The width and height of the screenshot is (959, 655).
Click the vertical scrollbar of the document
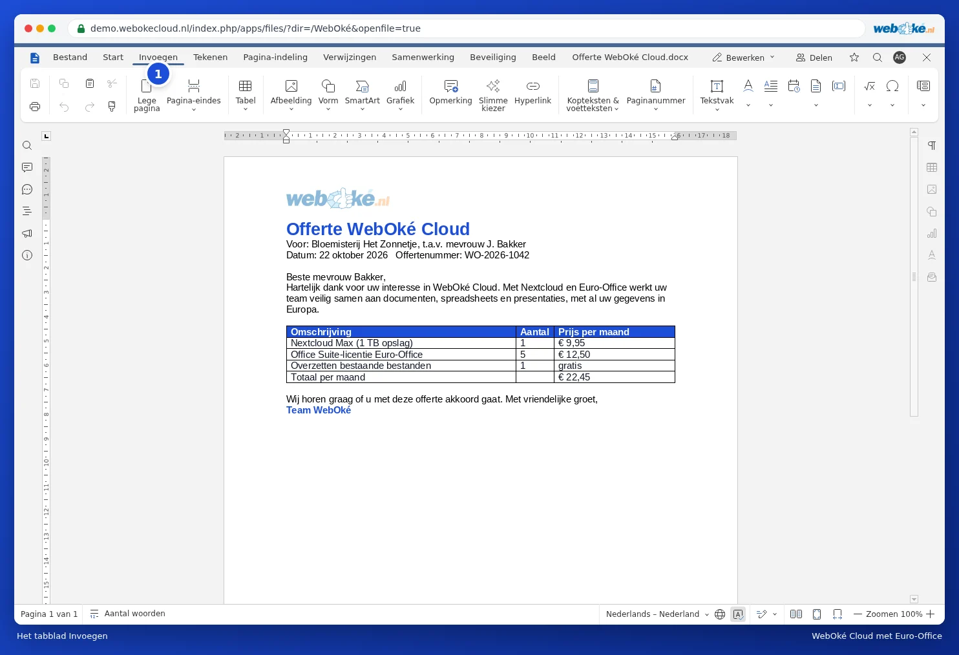click(914, 276)
